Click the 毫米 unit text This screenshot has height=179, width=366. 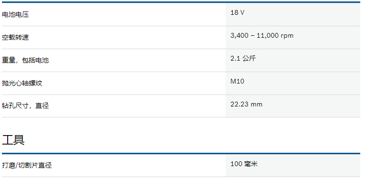(x=251, y=164)
